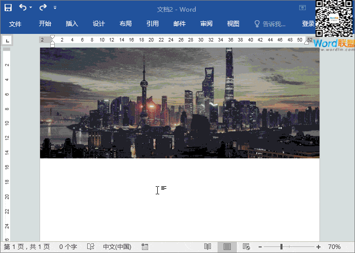Image resolution: width=355 pixels, height=253 pixels.
Task: Open the 布局 tab
Action: [x=126, y=24]
